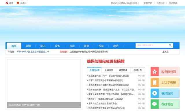Click the slideshow image area
Image resolution: width=185 pixels, height=111 pixels.
point(44,81)
